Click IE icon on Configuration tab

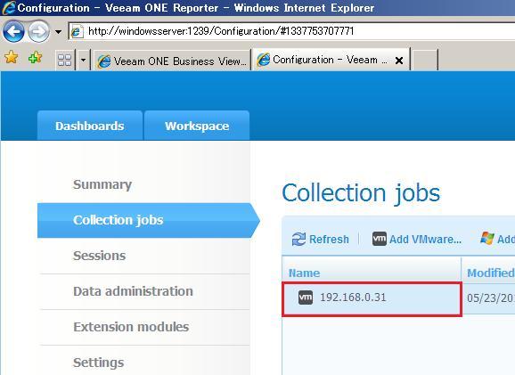point(264,60)
